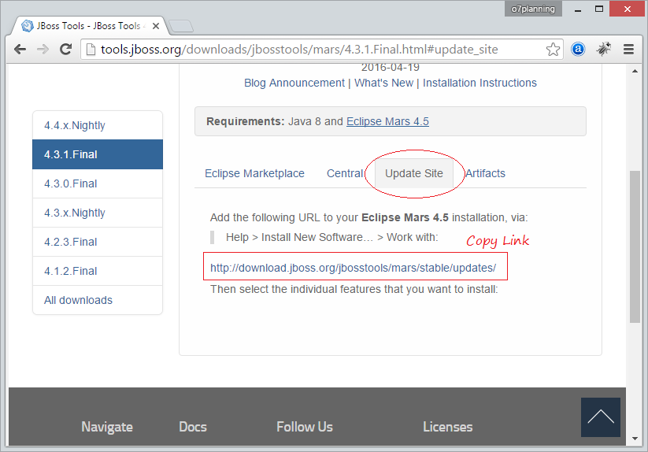648x452 pixels.
Task: Click the Docs footer heading
Action: (193, 427)
